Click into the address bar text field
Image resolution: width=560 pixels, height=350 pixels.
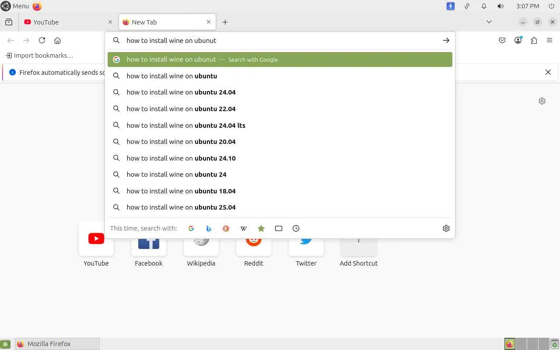point(280,40)
